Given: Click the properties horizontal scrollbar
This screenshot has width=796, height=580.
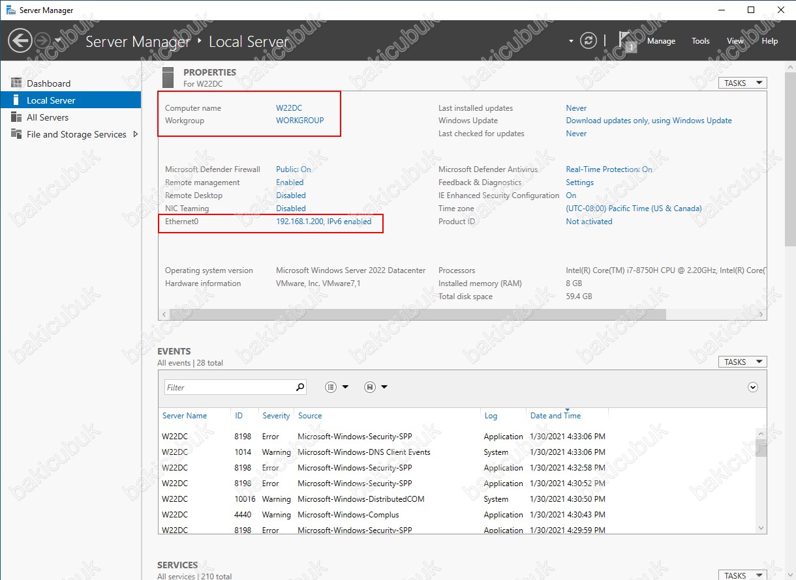Looking at the screenshot, I should pos(416,314).
